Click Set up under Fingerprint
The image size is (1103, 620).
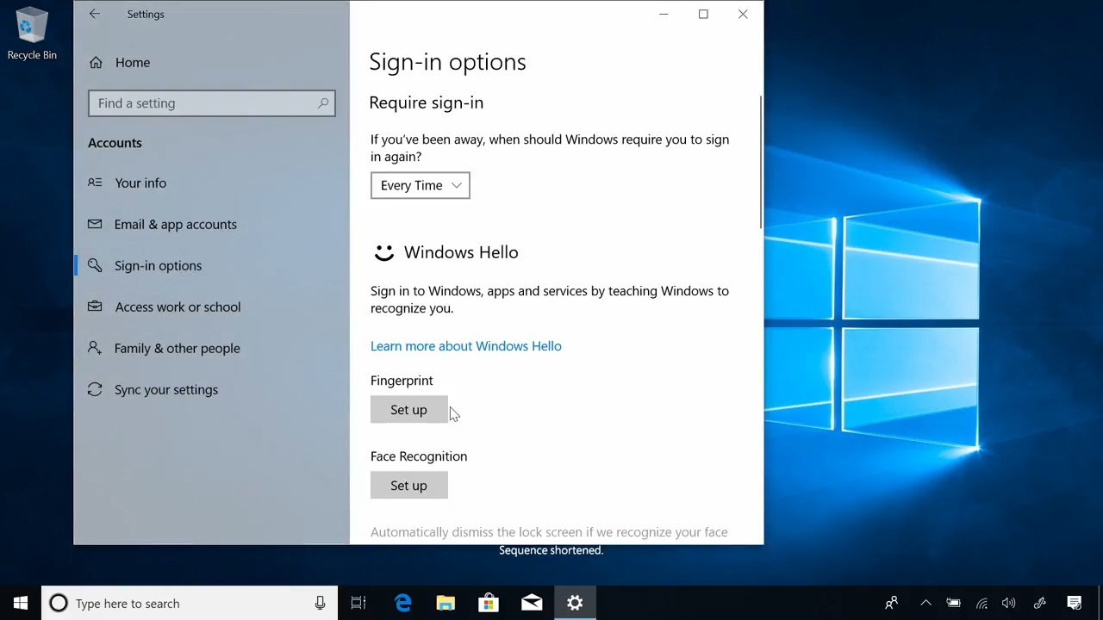click(x=408, y=410)
